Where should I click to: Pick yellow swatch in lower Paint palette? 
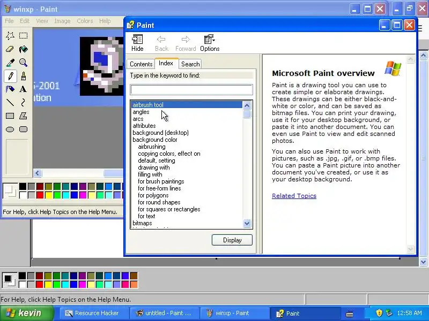coord(48,285)
